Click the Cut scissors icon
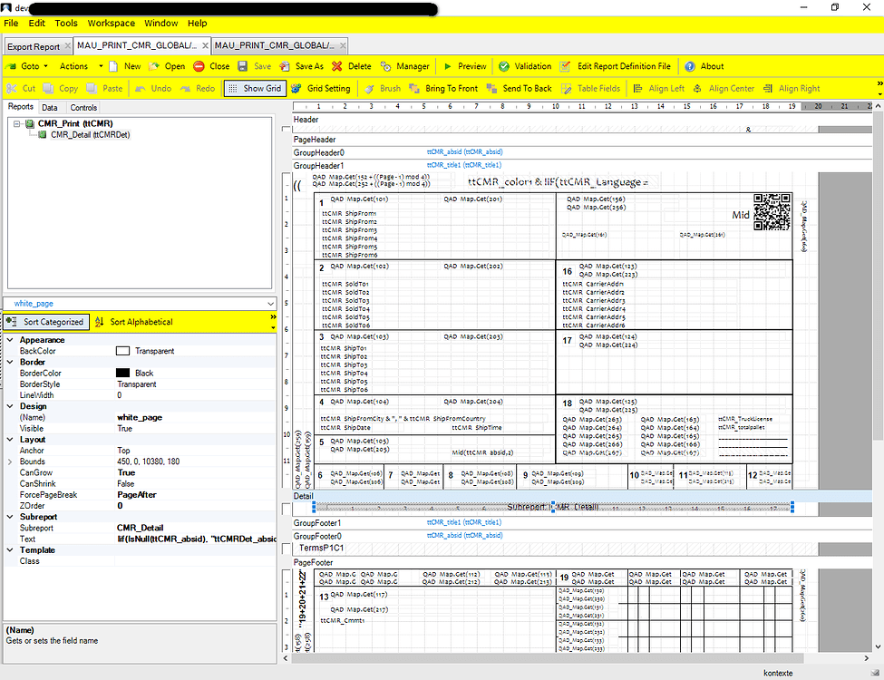 [12, 89]
